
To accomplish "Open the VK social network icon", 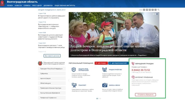I will click(144, 10).
